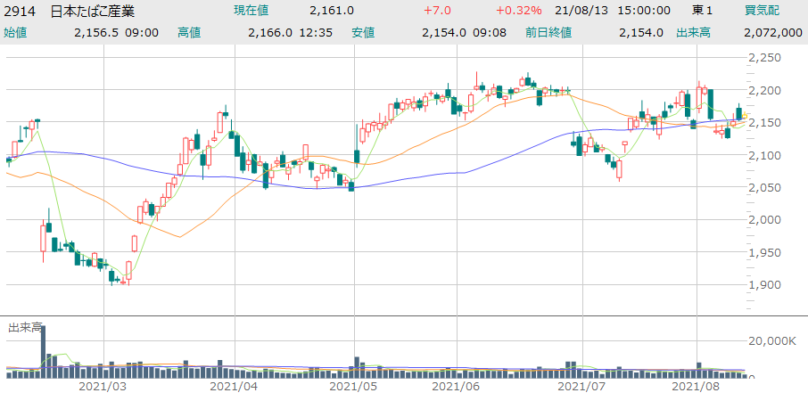Click the 2021/08 date on time axis
This screenshot has height=401, width=808.
[695, 388]
